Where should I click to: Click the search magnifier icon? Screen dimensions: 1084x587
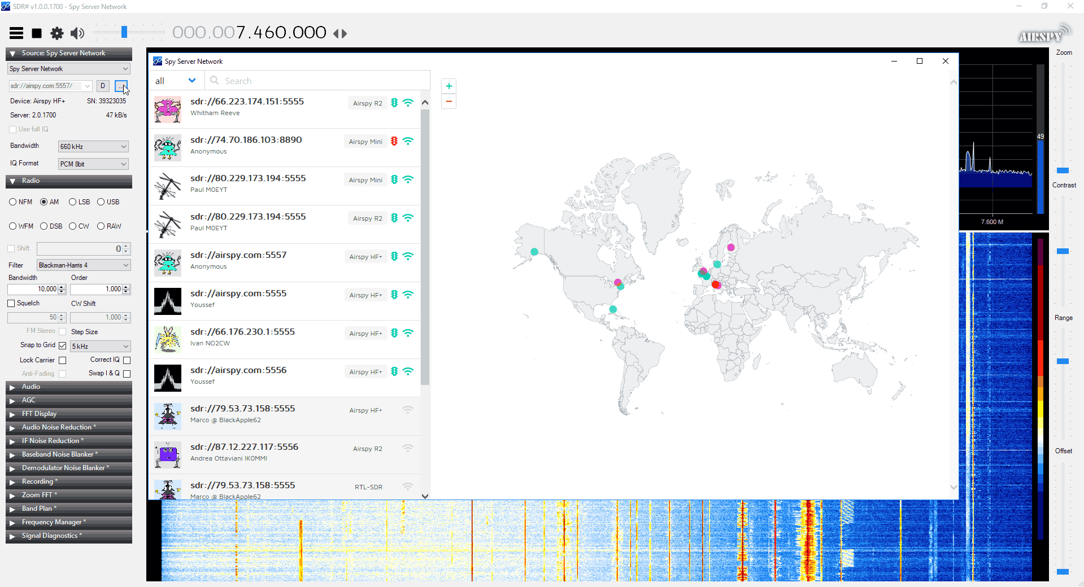pyautogui.click(x=215, y=81)
